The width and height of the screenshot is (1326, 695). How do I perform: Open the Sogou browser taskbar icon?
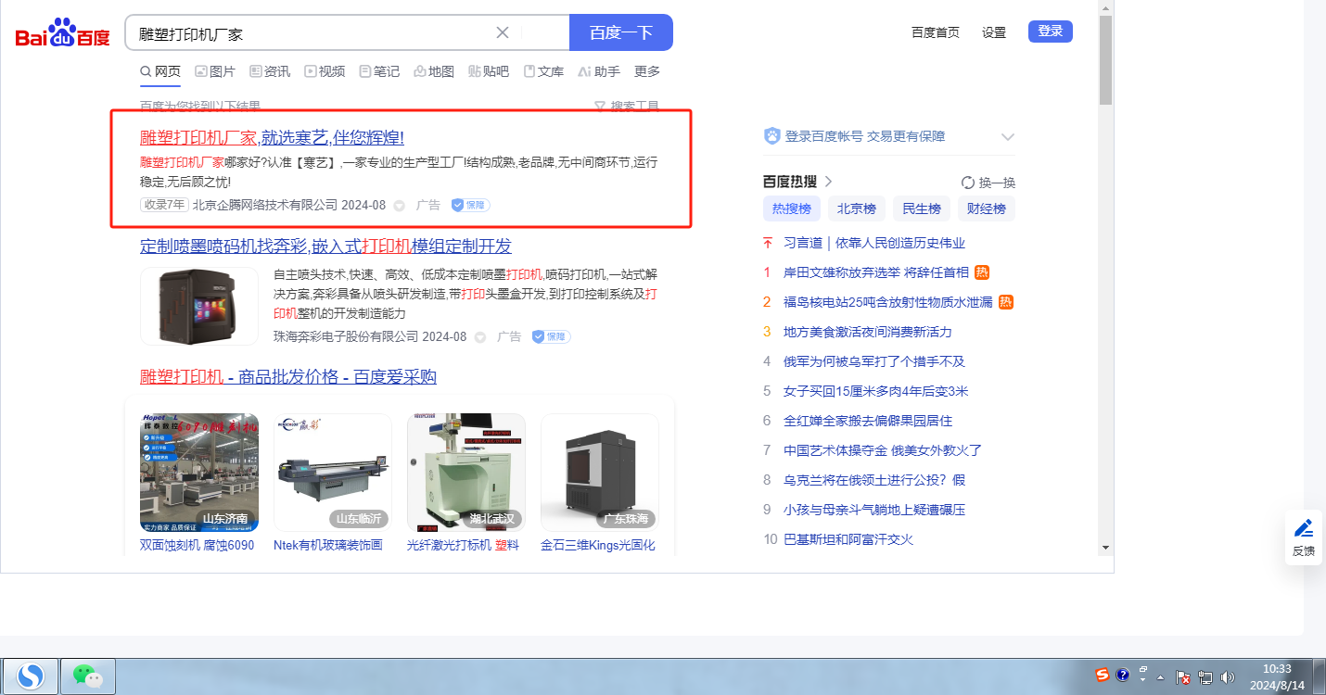pyautogui.click(x=31, y=676)
